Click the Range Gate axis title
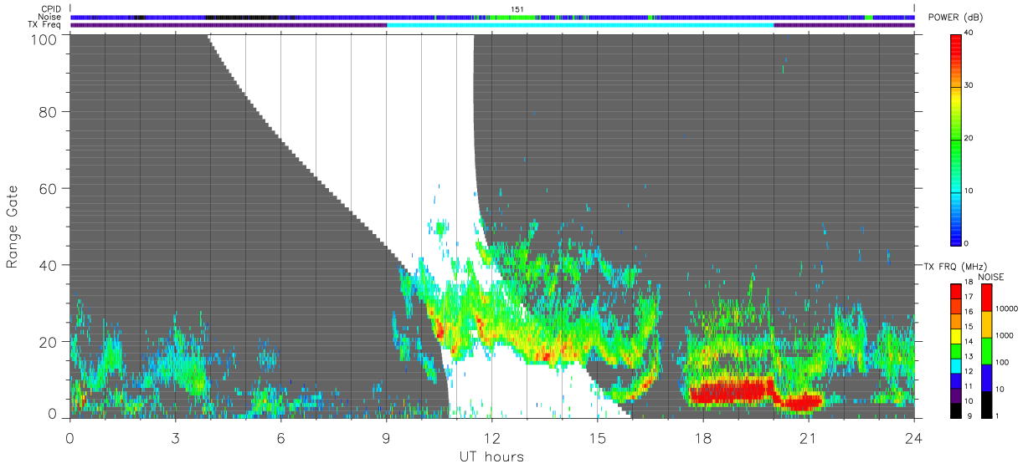Image resolution: width=1028 pixels, height=474 pixels. click(x=13, y=227)
